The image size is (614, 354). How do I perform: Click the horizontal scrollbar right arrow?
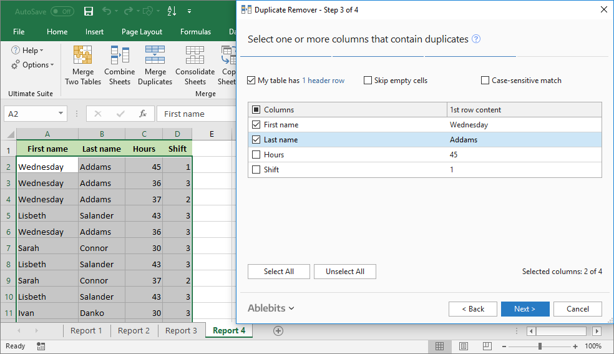597,332
